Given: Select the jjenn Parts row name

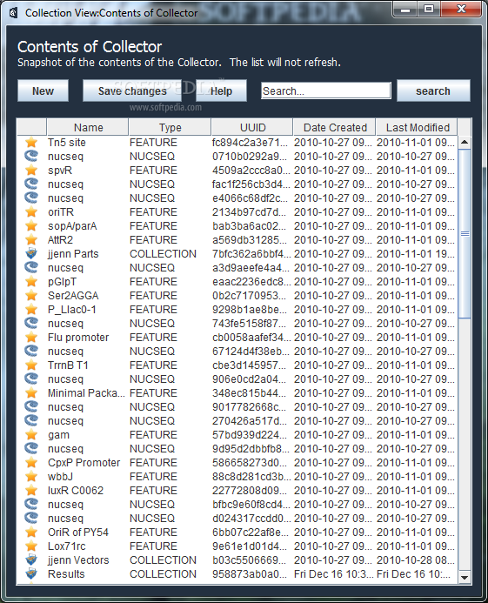Looking at the screenshot, I should pyautogui.click(x=73, y=254).
